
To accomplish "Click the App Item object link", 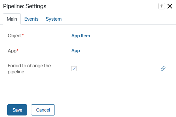I will point(81,36).
